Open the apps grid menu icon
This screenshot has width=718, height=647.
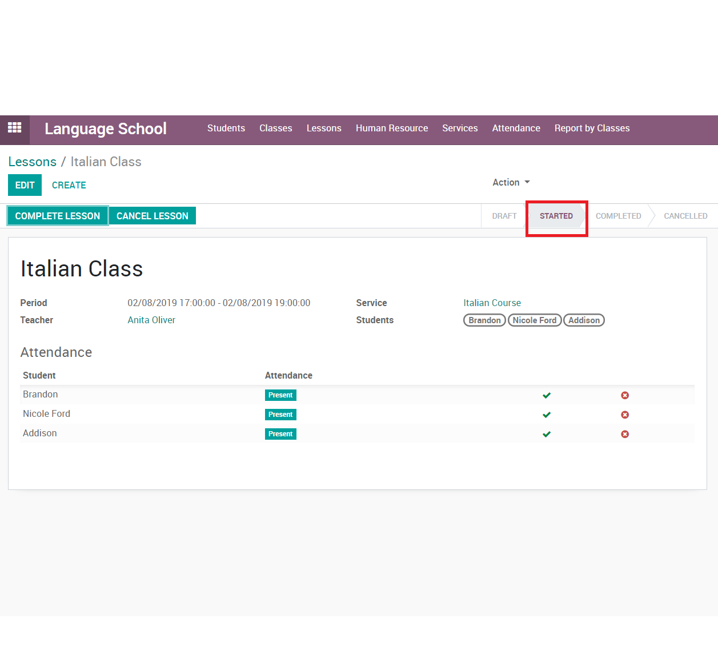[x=14, y=128]
